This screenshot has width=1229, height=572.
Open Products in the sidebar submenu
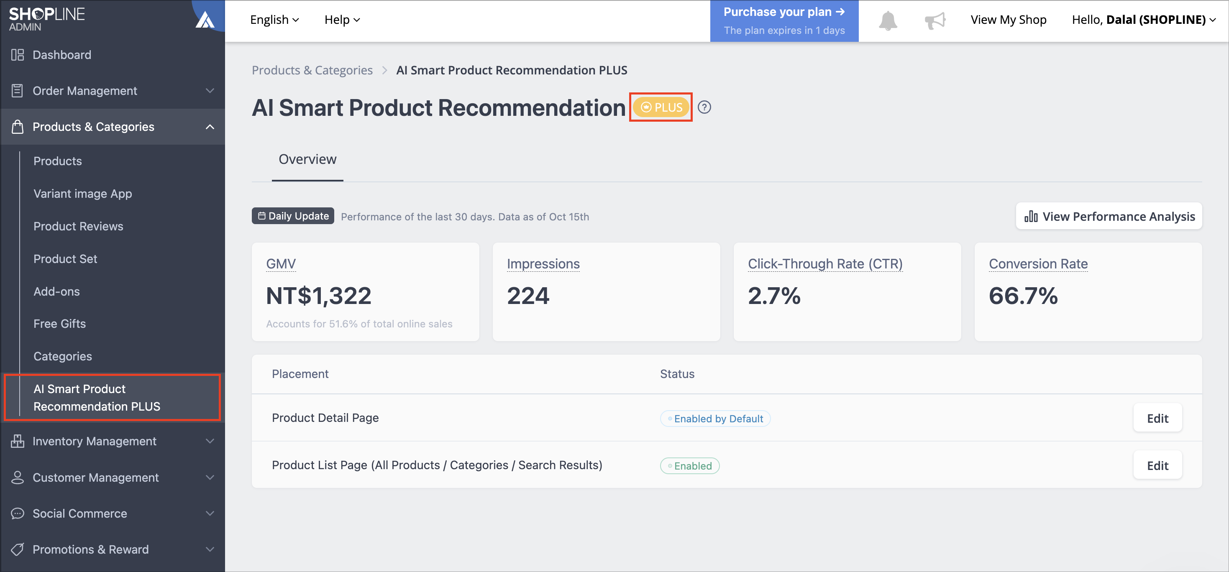coord(57,161)
